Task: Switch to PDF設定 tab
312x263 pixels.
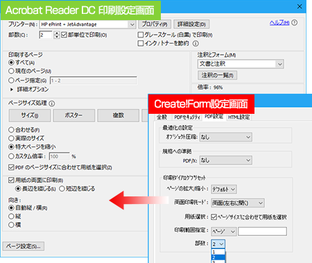Action: pyautogui.click(x=214, y=117)
